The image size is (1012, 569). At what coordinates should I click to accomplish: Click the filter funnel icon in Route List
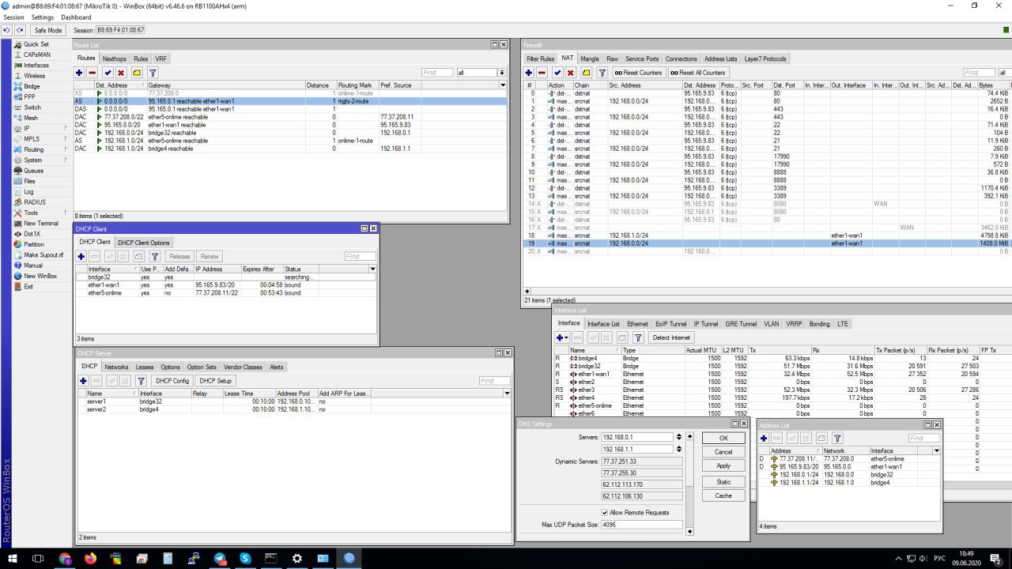click(x=153, y=73)
